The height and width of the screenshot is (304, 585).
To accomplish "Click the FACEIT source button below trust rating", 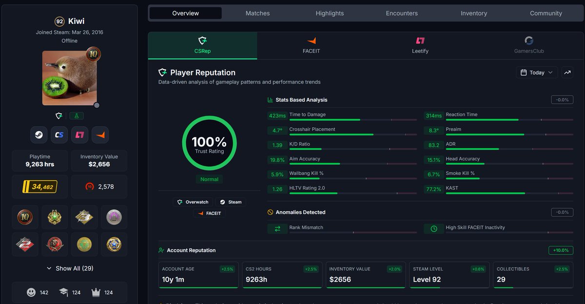I will [x=209, y=213].
